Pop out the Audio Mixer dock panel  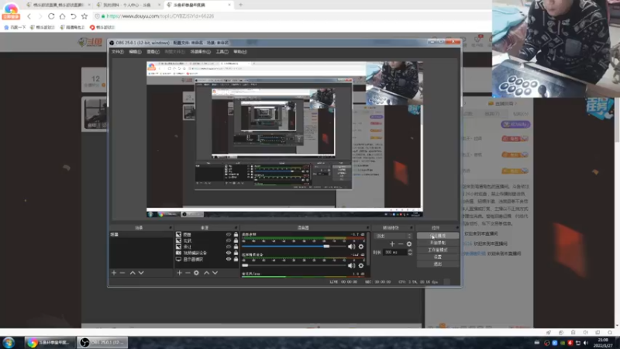367,228
